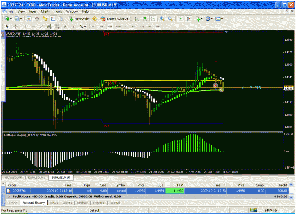296x214 pixels.
Task: Select the vertical line drawing tool
Action: [x=25, y=27]
